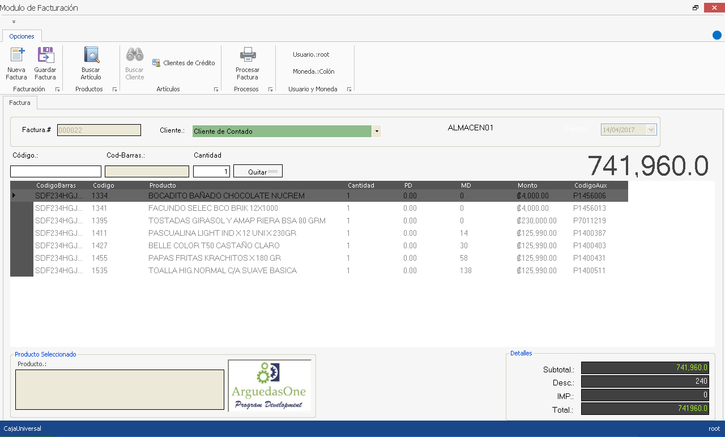Click Procesar Factura printer icon

[248, 55]
